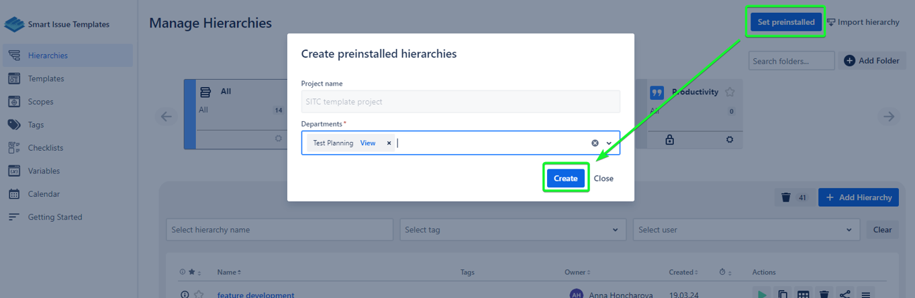Click the Tags sidebar icon
Image resolution: width=915 pixels, height=298 pixels.
pos(14,125)
